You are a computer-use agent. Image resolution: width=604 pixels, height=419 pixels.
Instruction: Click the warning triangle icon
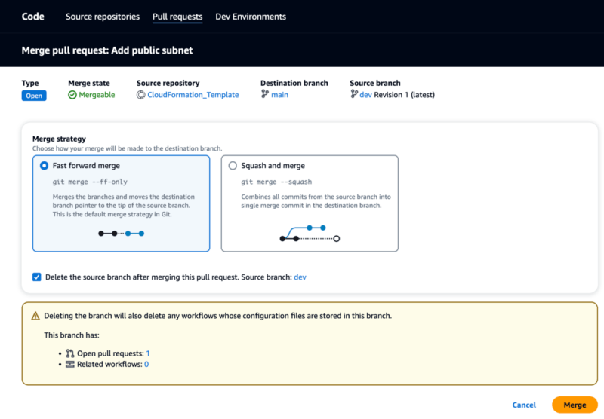pos(35,316)
